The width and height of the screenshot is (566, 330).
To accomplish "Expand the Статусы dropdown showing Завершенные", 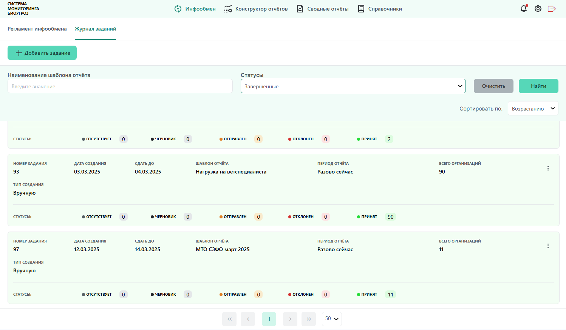I will [x=353, y=86].
